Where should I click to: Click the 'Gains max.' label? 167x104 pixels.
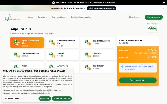click(124, 57)
